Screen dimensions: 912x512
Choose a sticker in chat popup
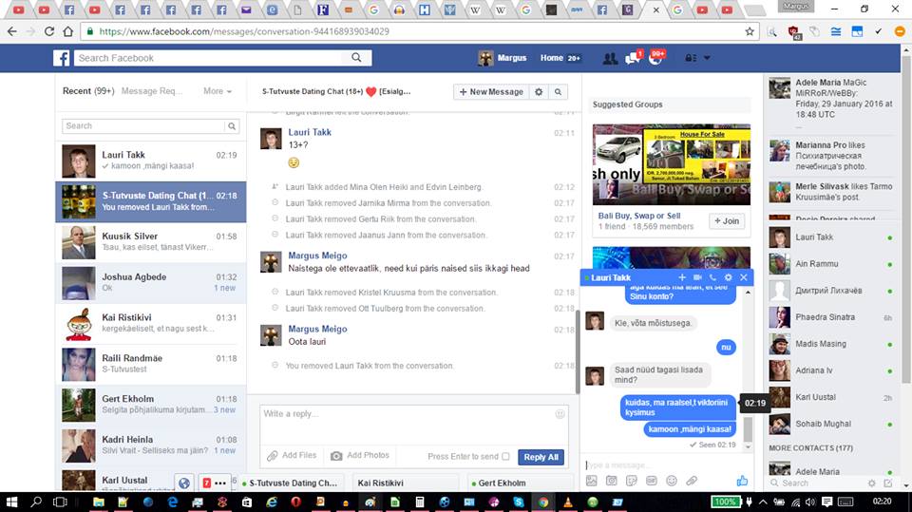632,481
